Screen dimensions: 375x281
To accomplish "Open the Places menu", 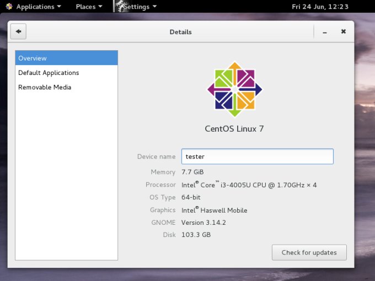I will pyautogui.click(x=89, y=7).
